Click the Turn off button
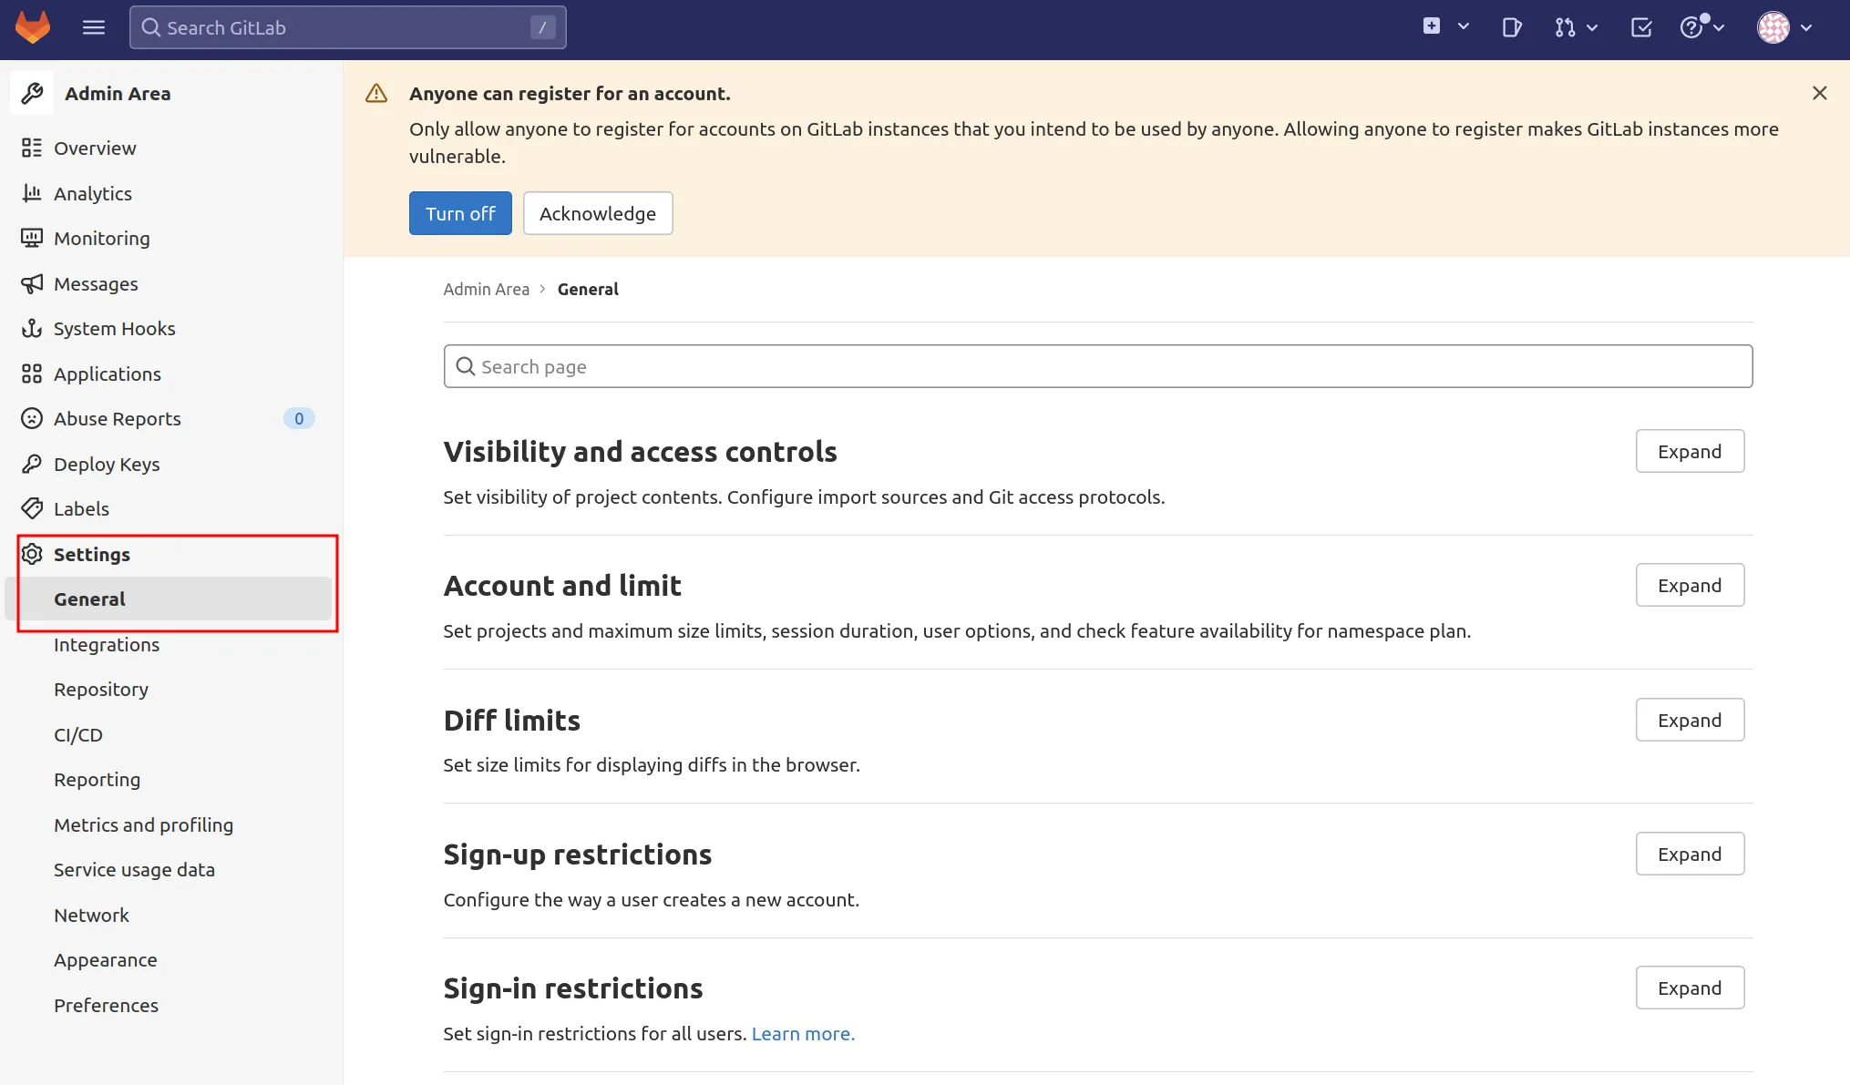Image resolution: width=1850 pixels, height=1085 pixels. (460, 213)
